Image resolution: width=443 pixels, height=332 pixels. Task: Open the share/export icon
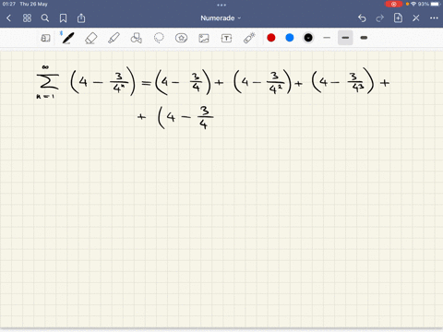click(x=81, y=18)
